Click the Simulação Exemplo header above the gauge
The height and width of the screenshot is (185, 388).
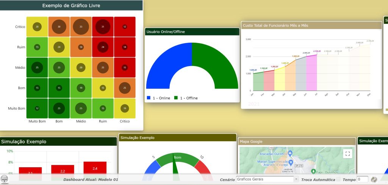(178, 138)
